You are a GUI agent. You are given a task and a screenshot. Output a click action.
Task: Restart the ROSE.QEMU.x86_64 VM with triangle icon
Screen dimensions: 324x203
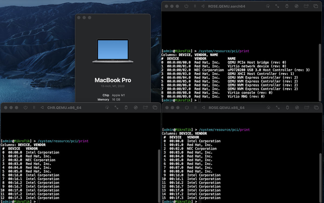[204, 108]
